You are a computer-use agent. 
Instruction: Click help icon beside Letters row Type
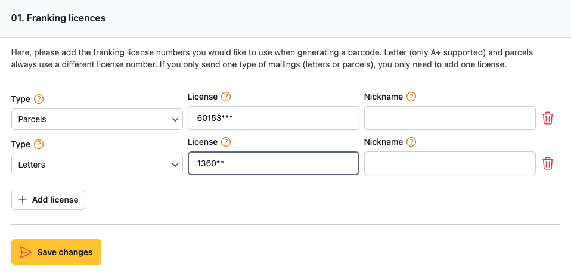pyautogui.click(x=39, y=144)
